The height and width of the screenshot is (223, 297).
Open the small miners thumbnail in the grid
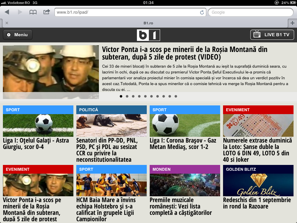point(38,185)
